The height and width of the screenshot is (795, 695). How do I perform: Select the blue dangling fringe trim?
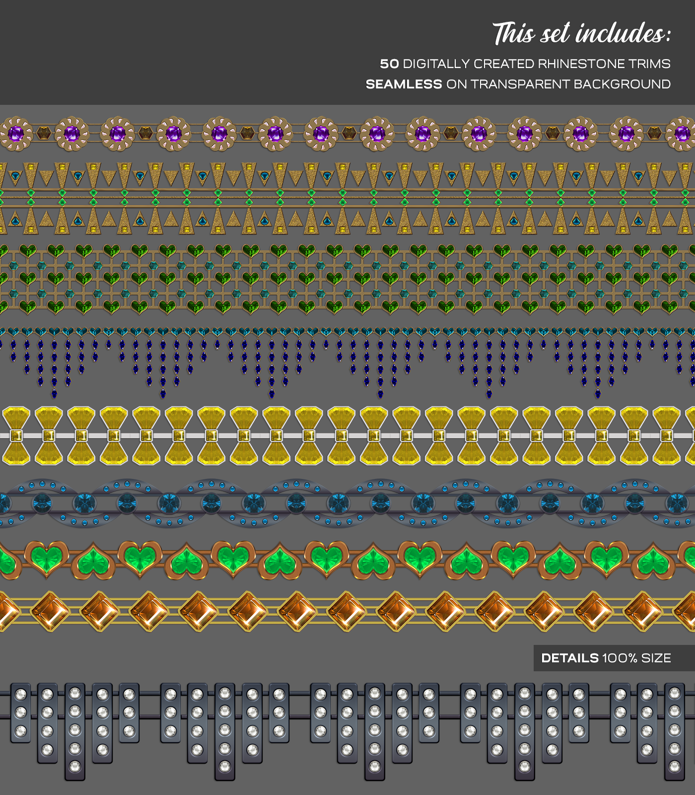pos(347,363)
